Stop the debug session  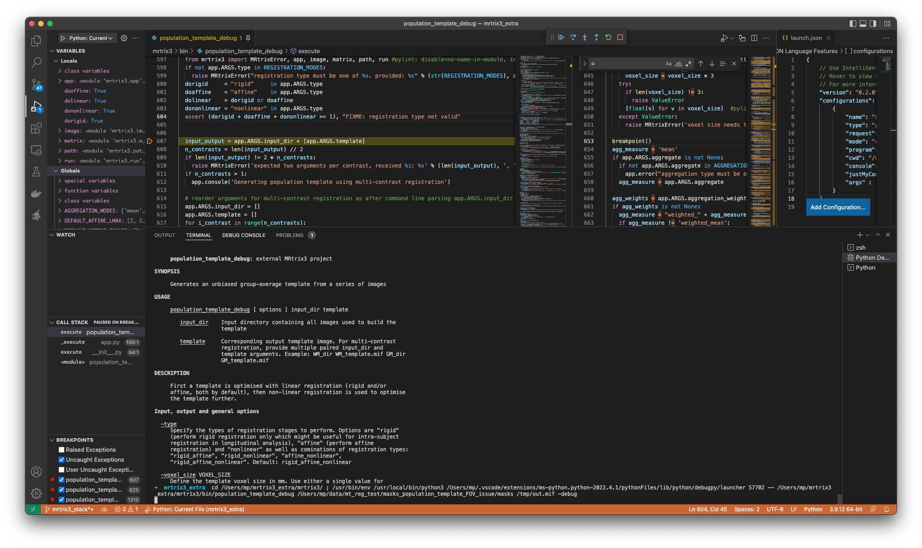(620, 37)
